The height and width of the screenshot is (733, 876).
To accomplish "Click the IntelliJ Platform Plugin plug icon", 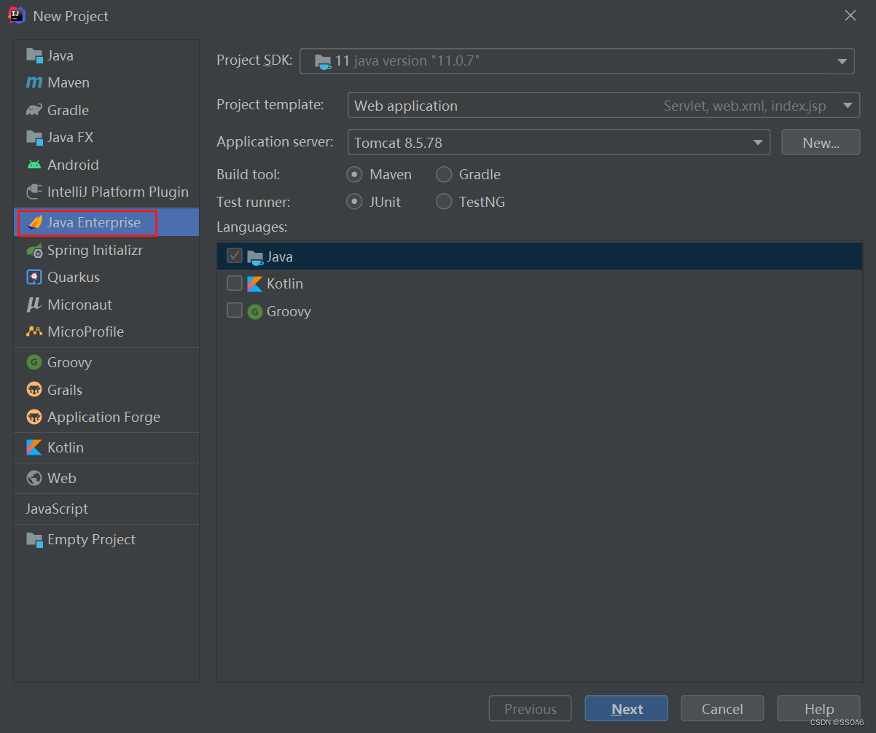I will pyautogui.click(x=34, y=192).
